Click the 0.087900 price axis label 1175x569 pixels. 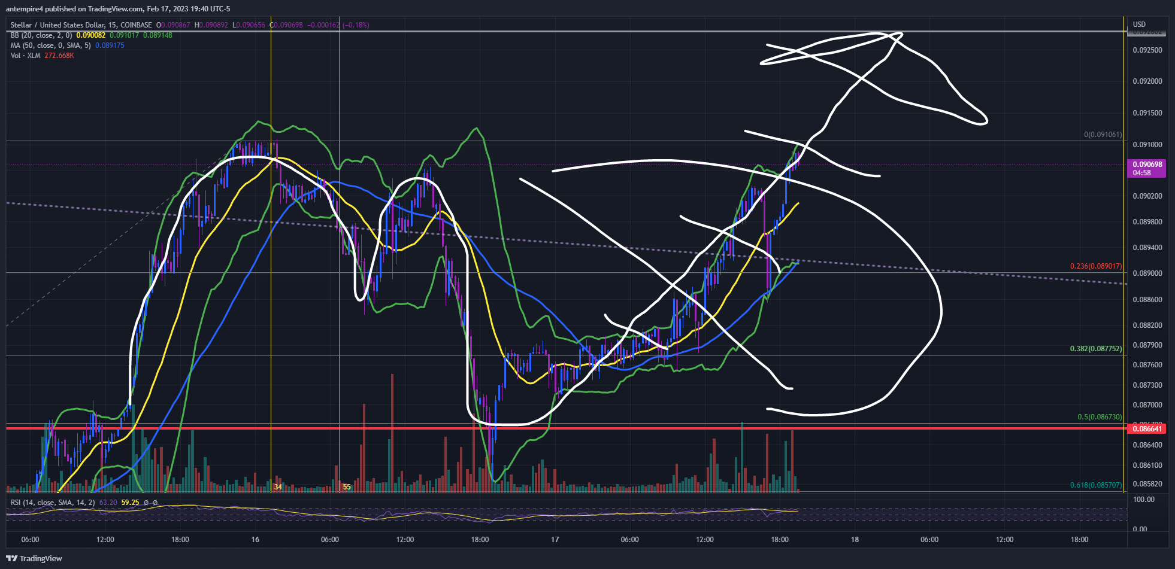1147,345
